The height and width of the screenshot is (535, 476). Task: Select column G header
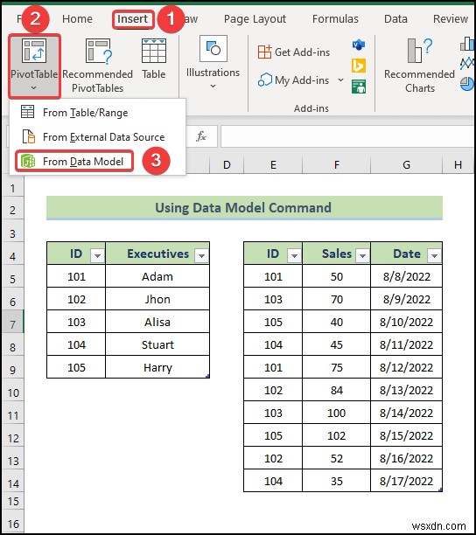406,165
